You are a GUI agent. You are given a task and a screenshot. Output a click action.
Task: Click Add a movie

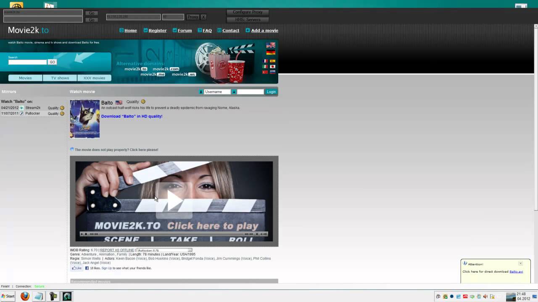coord(265,30)
